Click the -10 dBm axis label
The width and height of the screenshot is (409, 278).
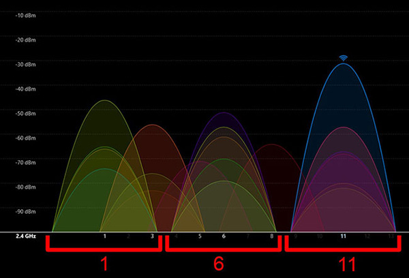[26, 15]
